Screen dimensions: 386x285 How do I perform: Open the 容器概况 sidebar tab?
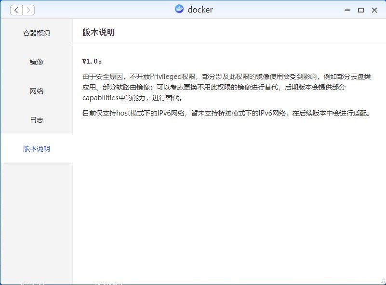click(37, 33)
